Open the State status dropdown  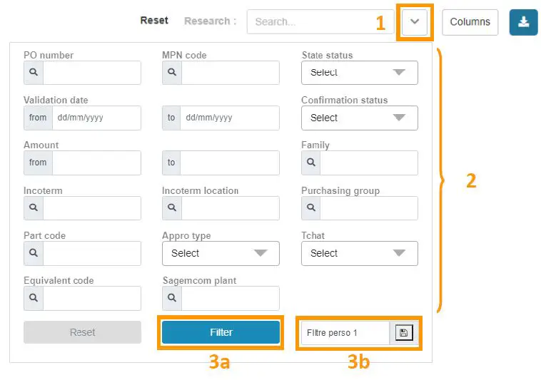(x=359, y=73)
